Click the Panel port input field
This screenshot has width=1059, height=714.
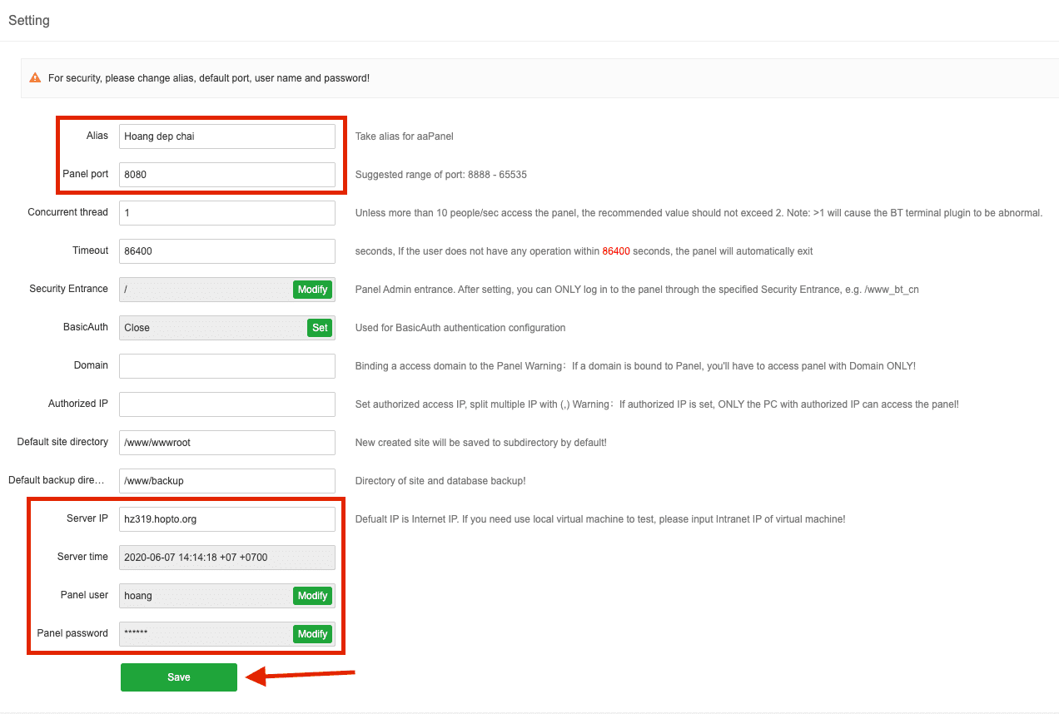point(226,175)
